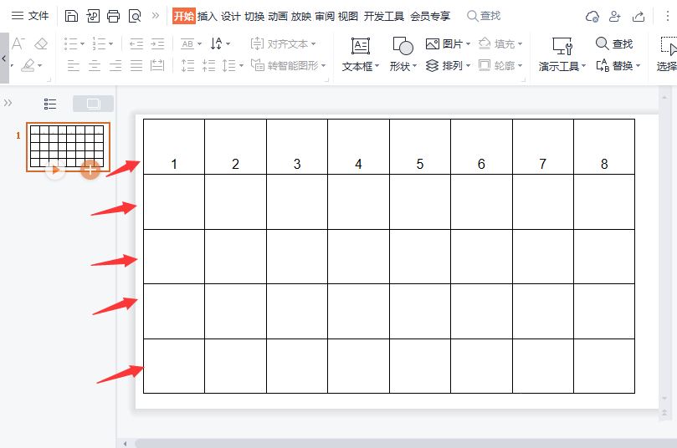Screen dimensions: 677x448
Task: Click the add new slide plus button
Action: 90,170
